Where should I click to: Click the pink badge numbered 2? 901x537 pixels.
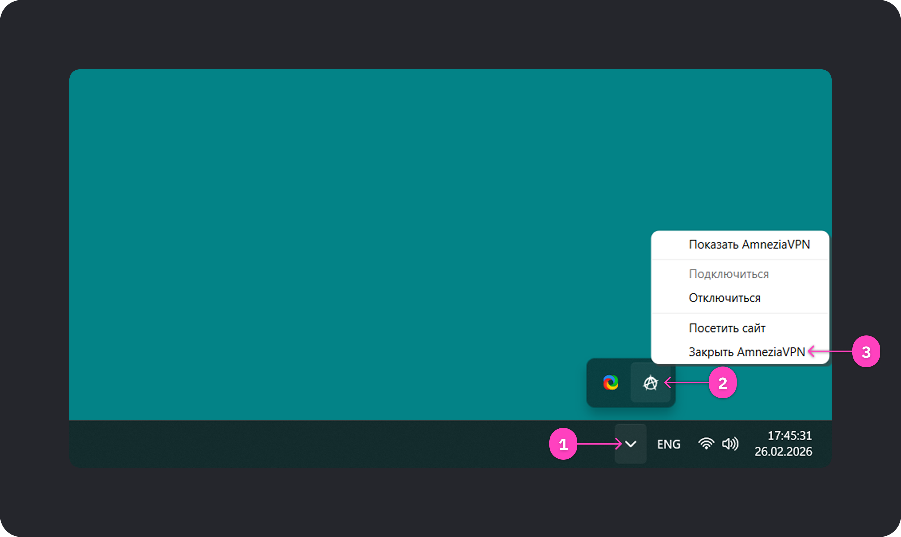coord(722,383)
